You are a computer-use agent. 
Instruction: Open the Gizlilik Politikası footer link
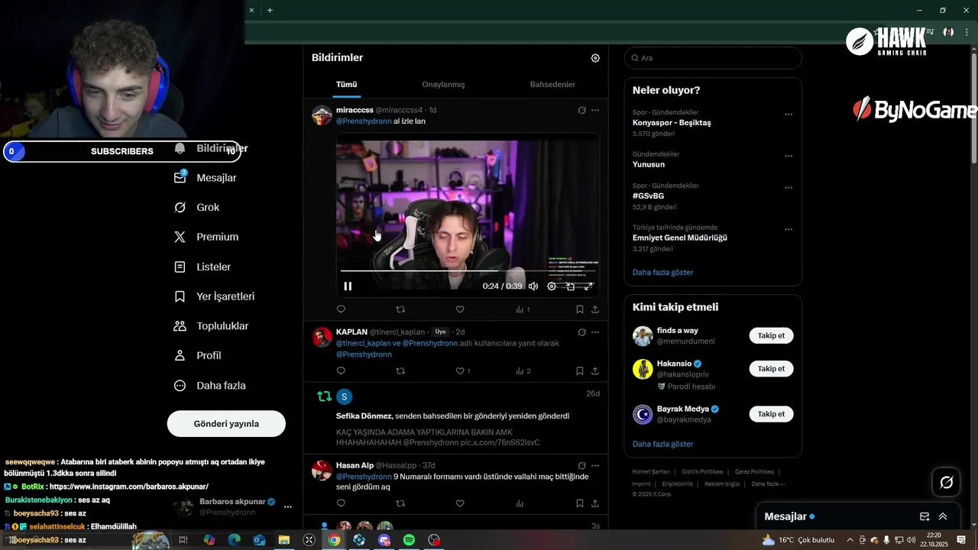pyautogui.click(x=702, y=472)
